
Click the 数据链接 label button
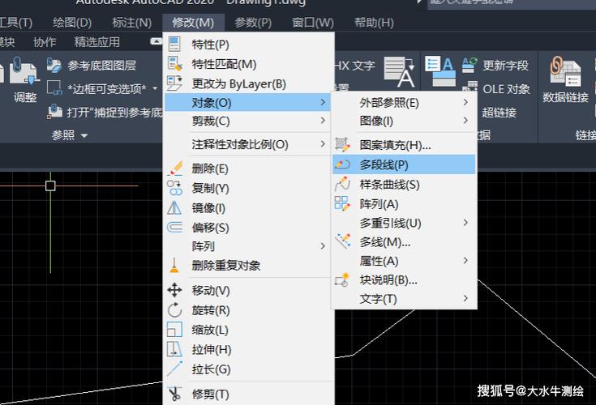(565, 97)
